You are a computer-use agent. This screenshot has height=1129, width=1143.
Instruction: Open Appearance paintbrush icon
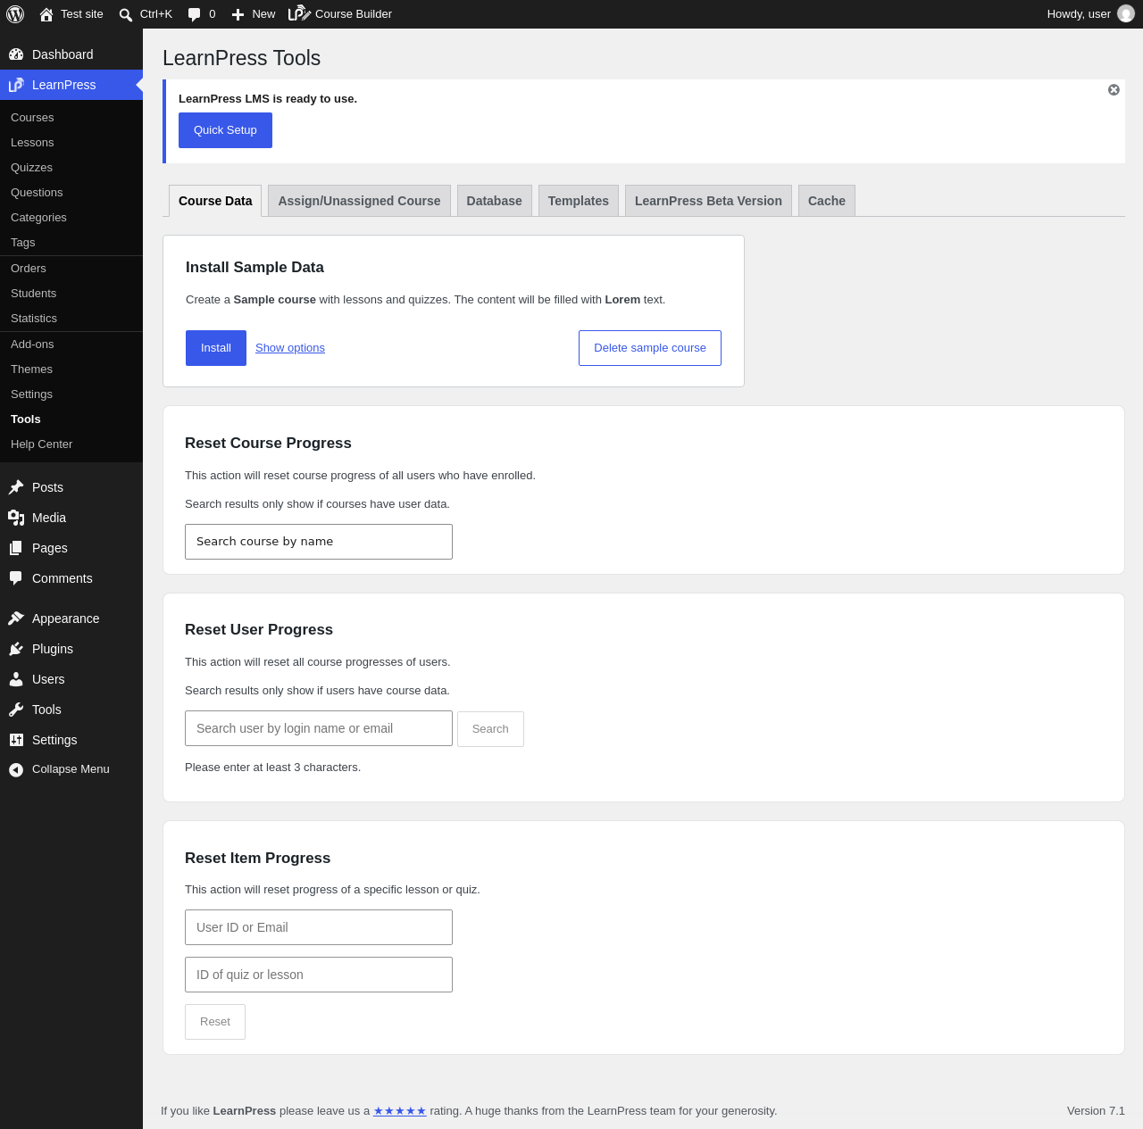coord(16,618)
